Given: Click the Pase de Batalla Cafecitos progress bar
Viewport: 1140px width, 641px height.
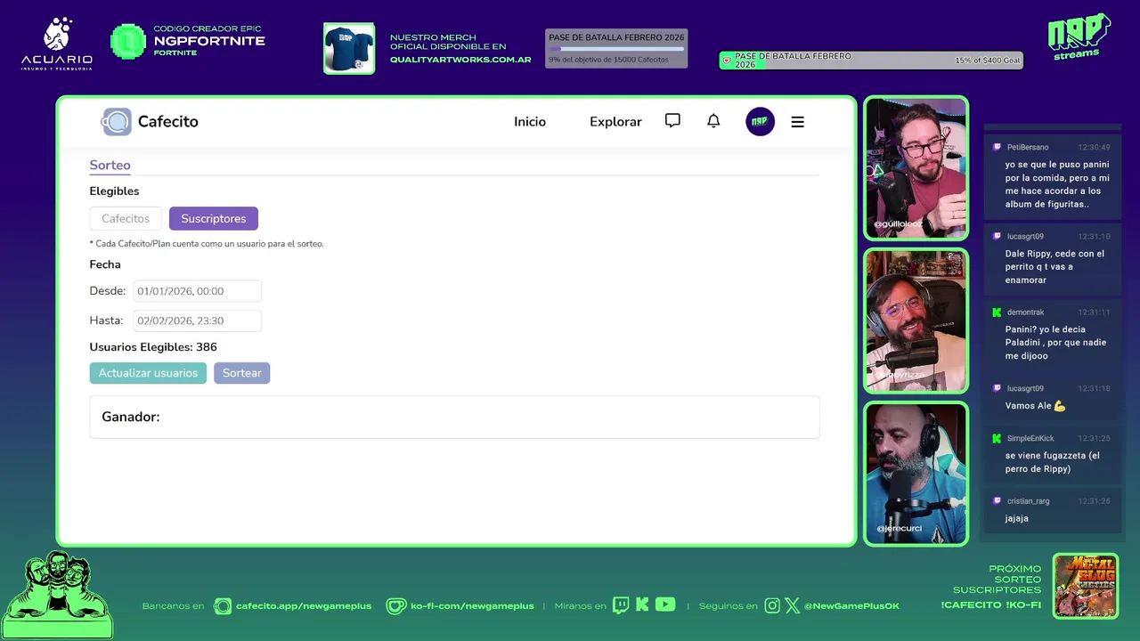Looking at the screenshot, I should tap(616, 49).
